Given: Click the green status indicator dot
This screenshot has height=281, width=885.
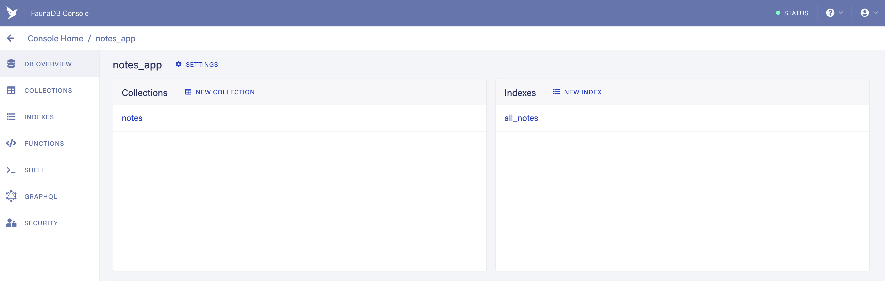Looking at the screenshot, I should click(x=778, y=13).
